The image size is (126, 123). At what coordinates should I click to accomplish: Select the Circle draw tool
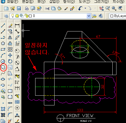coord(3,61)
